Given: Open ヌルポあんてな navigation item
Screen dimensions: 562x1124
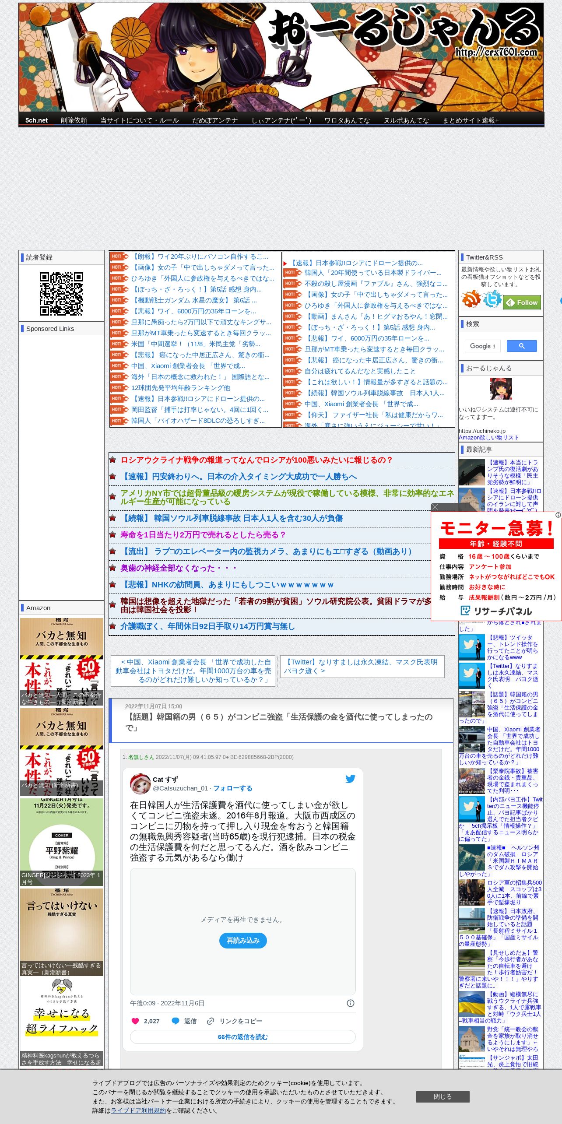Looking at the screenshot, I should click(406, 120).
